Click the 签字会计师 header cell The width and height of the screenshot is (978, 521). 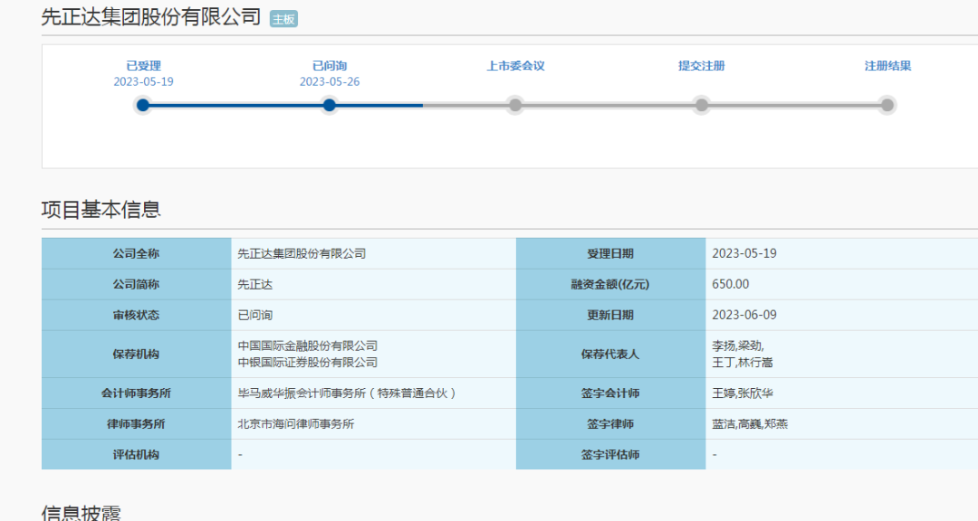point(610,393)
